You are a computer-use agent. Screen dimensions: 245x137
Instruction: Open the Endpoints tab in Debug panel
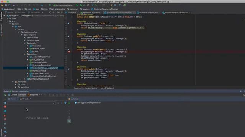pyautogui.click(x=33, y=95)
